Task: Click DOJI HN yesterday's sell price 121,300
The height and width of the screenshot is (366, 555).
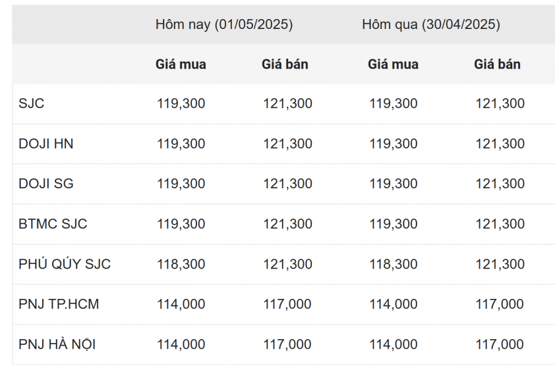Action: pos(500,144)
